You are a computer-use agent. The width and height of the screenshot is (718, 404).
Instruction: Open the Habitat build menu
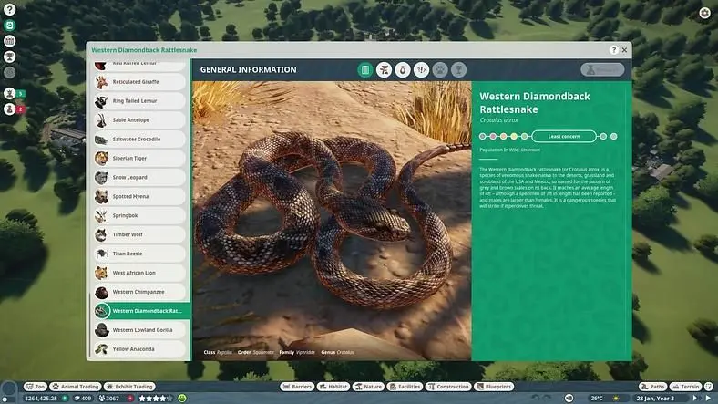coord(333,387)
